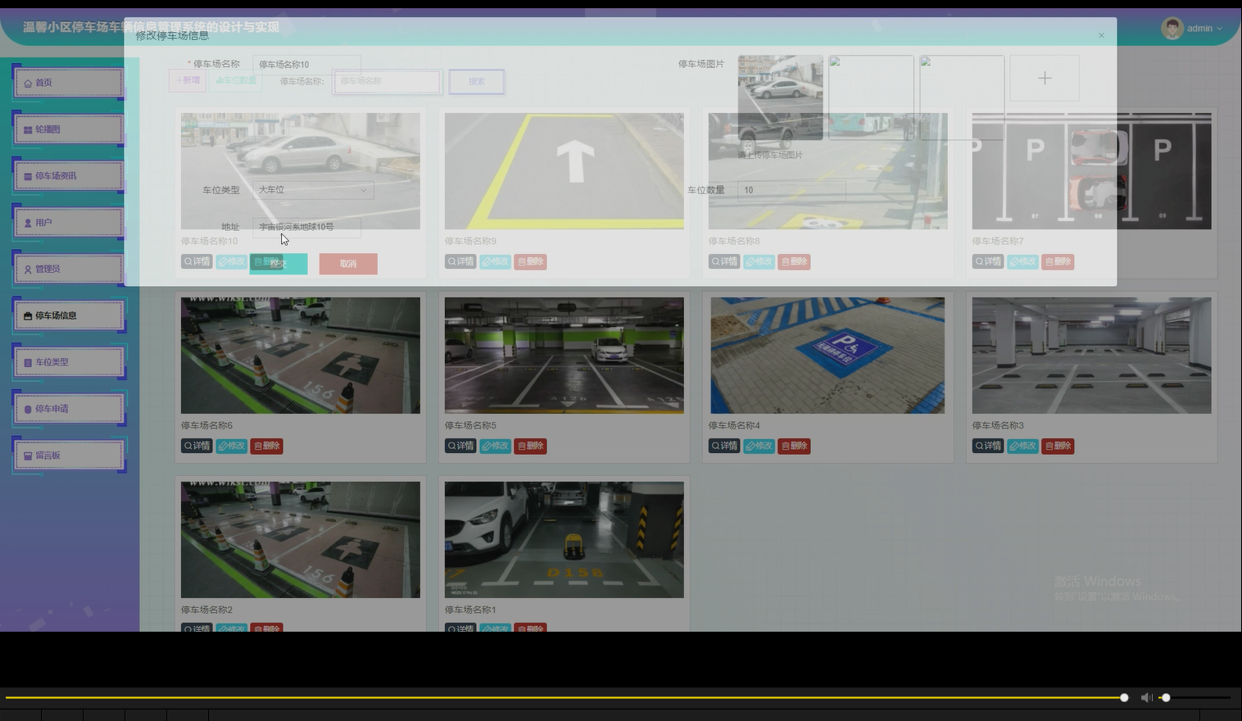Click the 停车场名称5 card title text

coord(470,426)
